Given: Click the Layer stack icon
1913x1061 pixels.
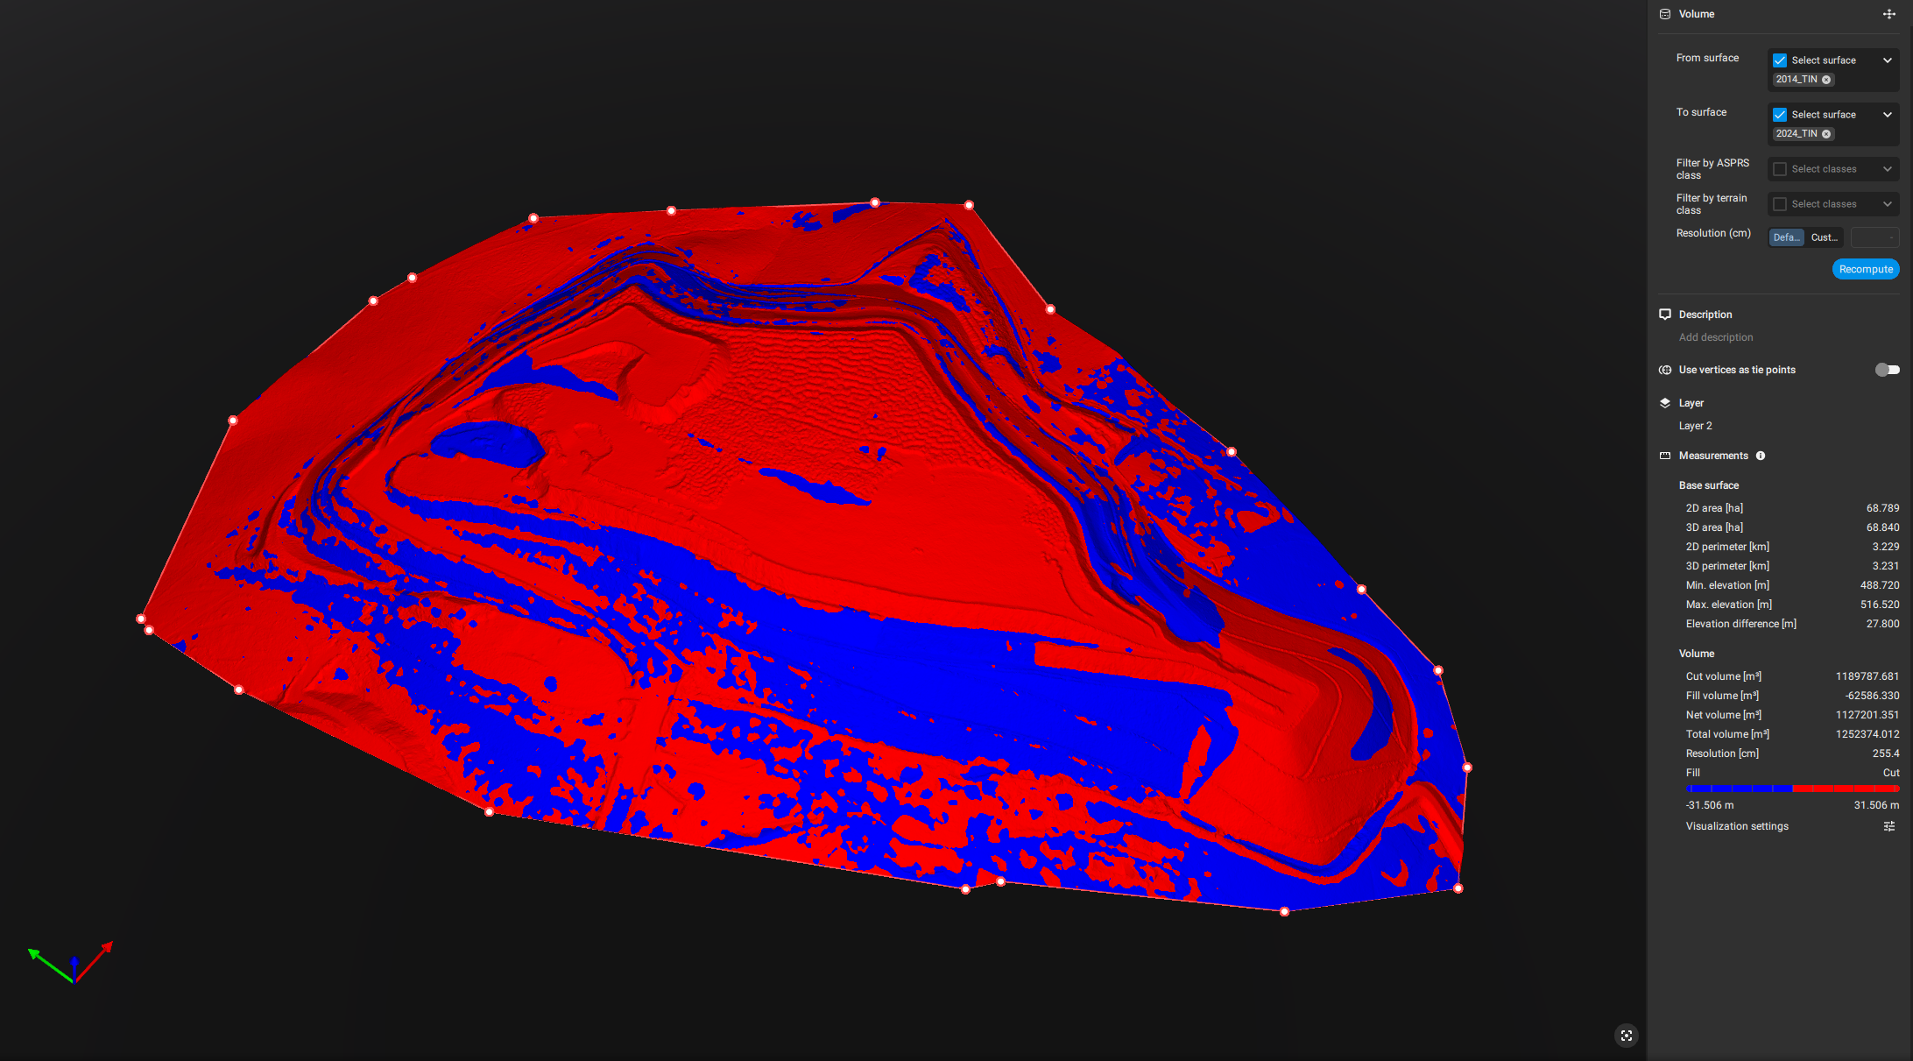Looking at the screenshot, I should [1664, 402].
